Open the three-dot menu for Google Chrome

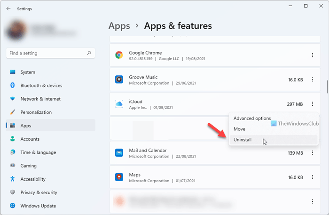(312, 55)
